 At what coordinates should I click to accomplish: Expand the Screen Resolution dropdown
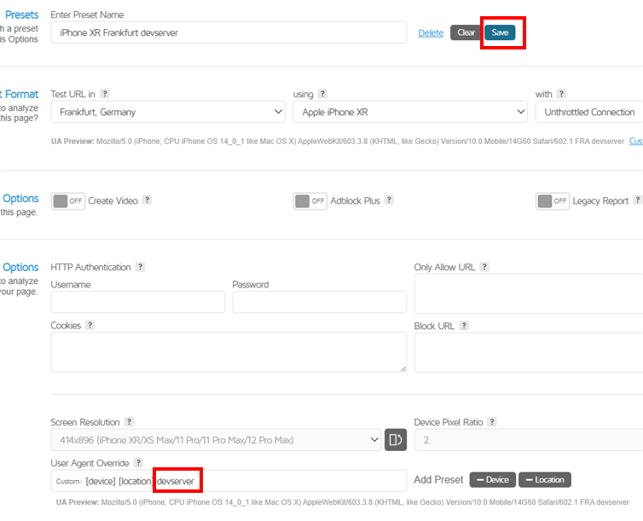(x=216, y=439)
